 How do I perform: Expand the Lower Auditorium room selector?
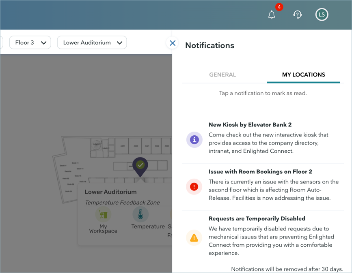tap(92, 42)
